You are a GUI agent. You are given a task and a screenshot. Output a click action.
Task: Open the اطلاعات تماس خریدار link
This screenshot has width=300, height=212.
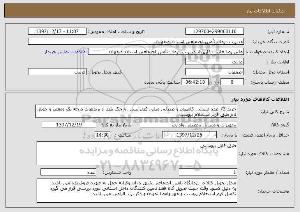pyautogui.click(x=65, y=52)
